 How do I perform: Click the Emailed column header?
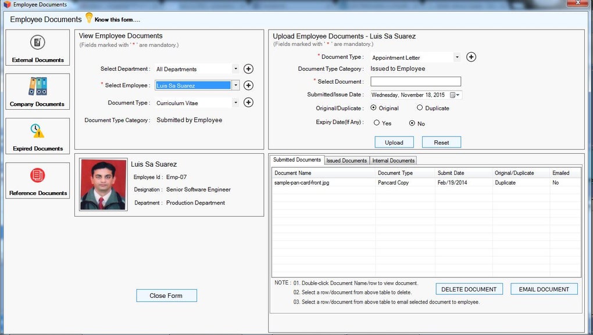[565, 173]
